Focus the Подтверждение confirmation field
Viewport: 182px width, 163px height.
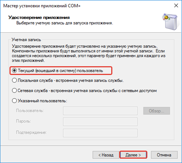100,133
